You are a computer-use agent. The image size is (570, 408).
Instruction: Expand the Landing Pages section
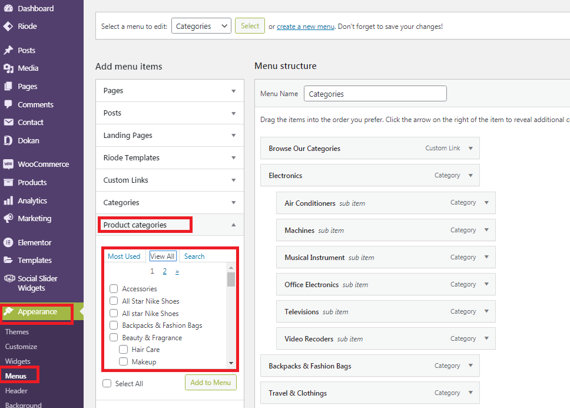[x=170, y=136]
